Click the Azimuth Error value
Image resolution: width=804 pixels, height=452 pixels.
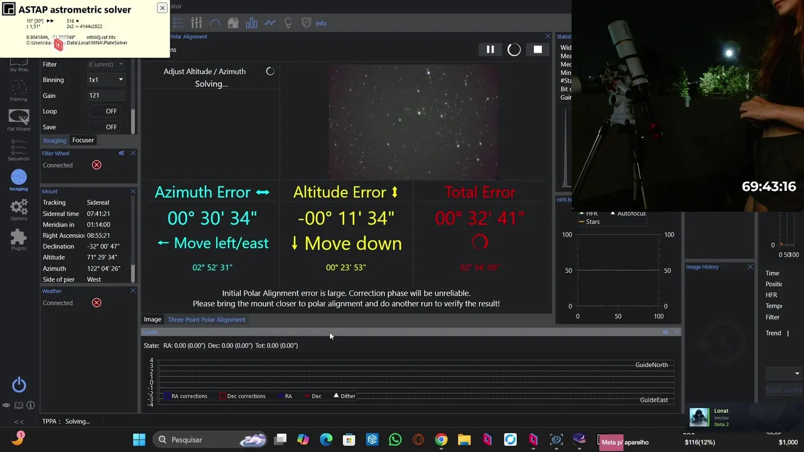pos(212,218)
